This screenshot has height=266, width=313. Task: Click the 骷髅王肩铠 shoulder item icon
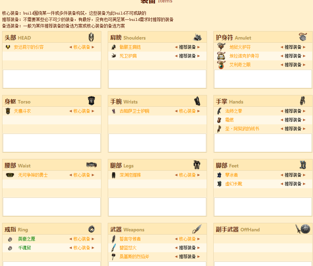coord(114,47)
